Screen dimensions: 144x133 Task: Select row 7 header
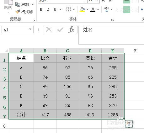coord(4,114)
